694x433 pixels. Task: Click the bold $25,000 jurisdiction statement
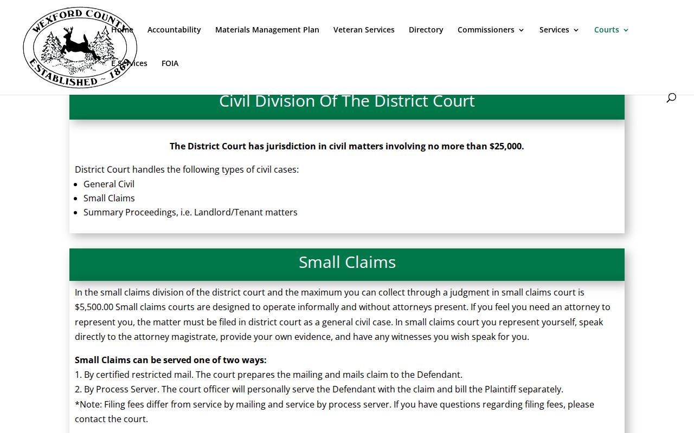347,146
